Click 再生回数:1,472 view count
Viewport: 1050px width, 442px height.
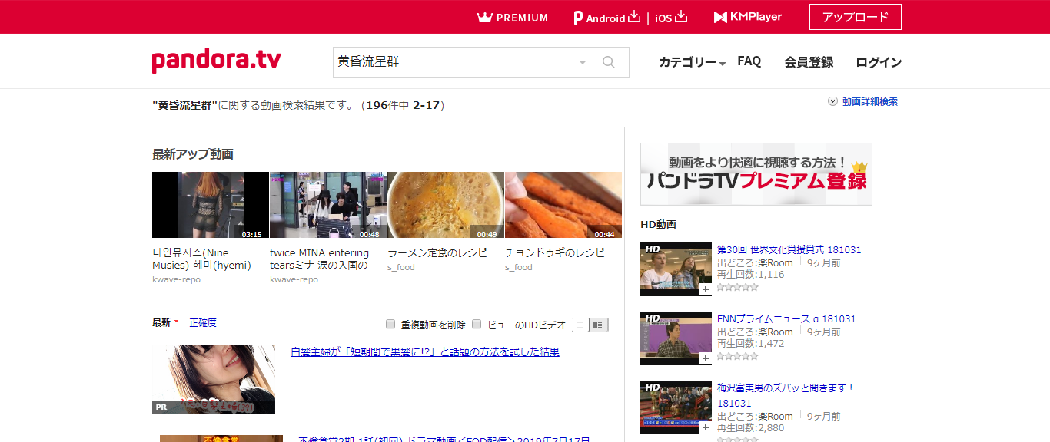[x=751, y=344]
